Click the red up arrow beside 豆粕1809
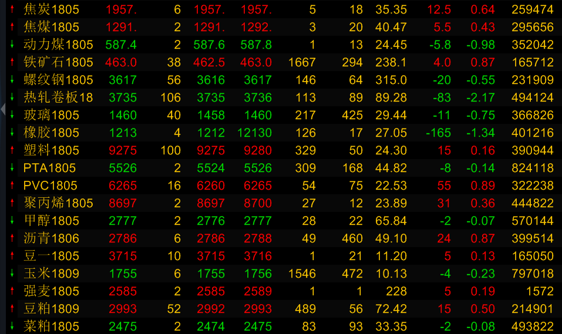The image size is (562, 334). (x=12, y=309)
